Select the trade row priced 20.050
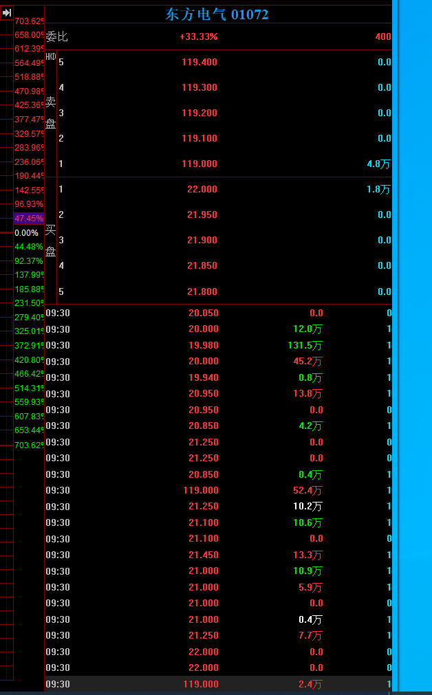 [x=218, y=313]
